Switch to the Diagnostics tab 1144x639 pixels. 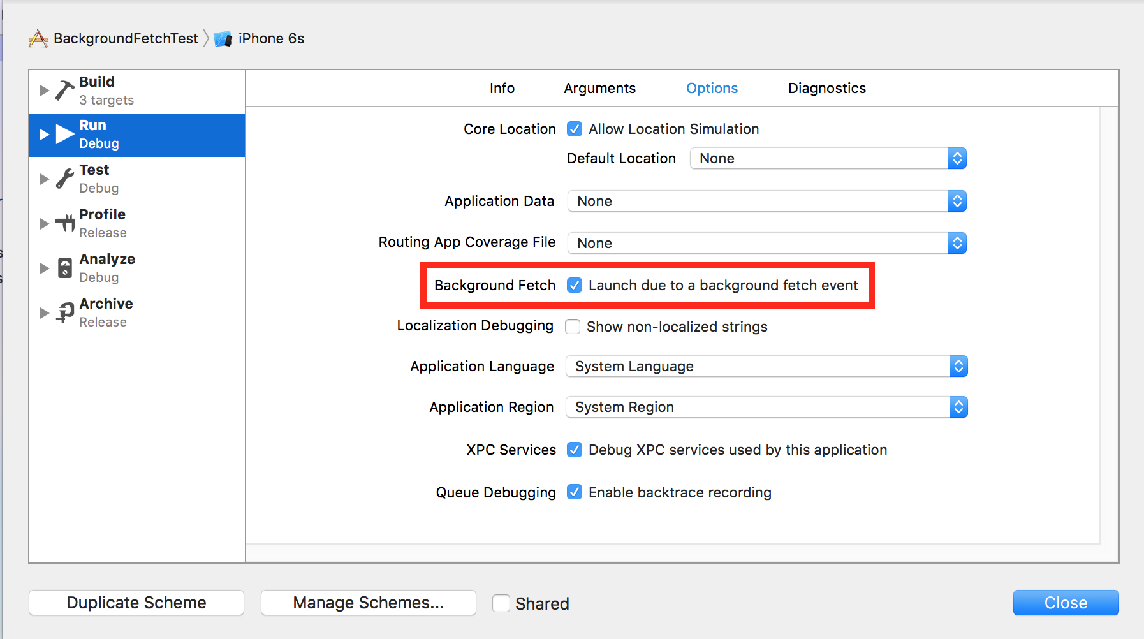826,88
